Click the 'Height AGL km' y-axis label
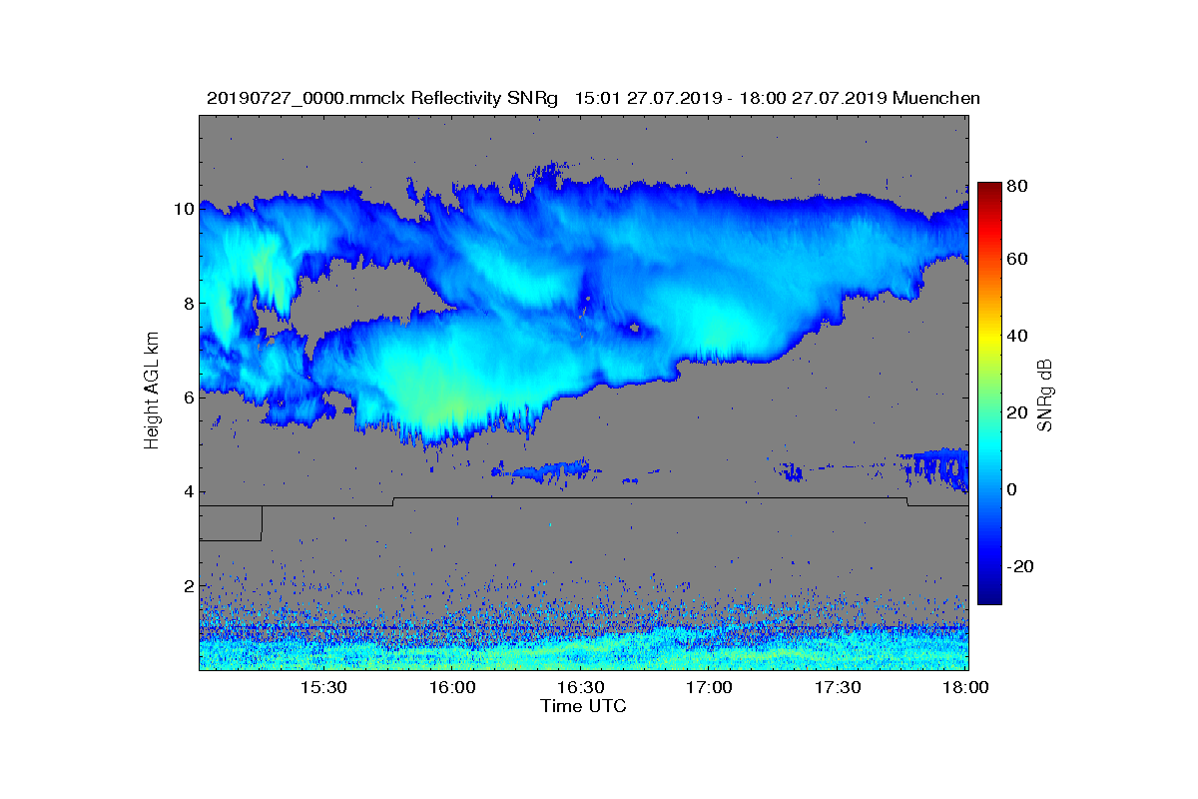 (152, 393)
